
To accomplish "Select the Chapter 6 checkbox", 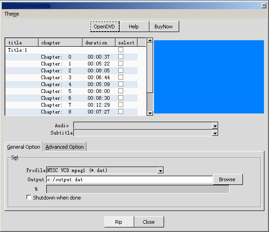I will 121,97.
